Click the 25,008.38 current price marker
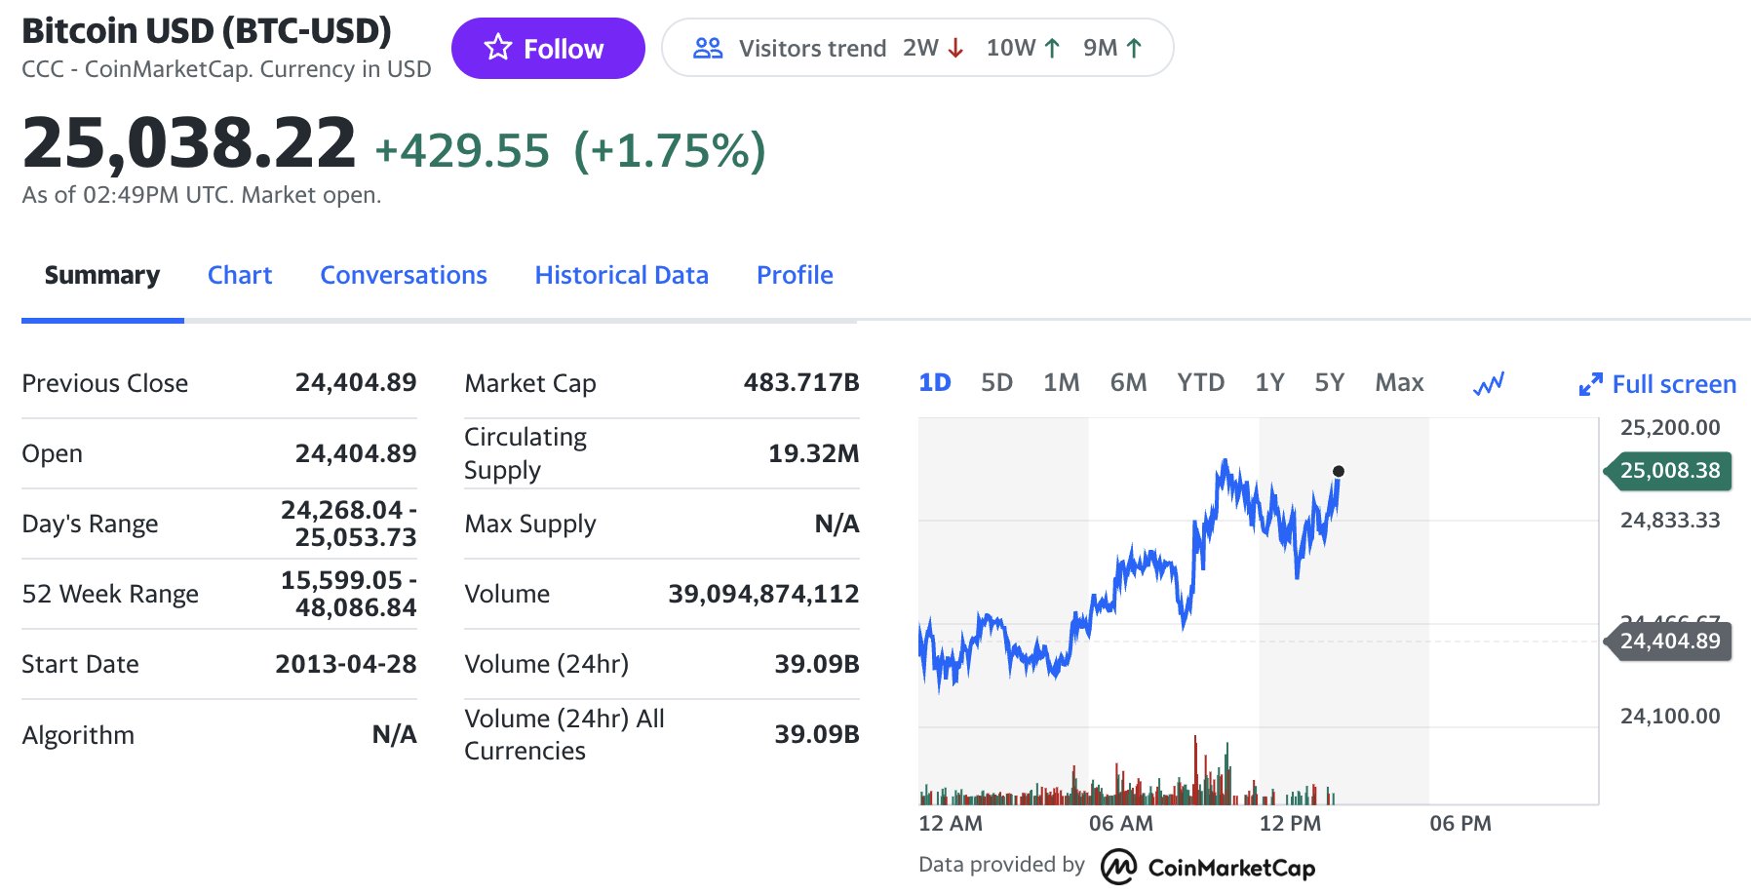Screen dimensions: 1751x895 (x=1668, y=471)
